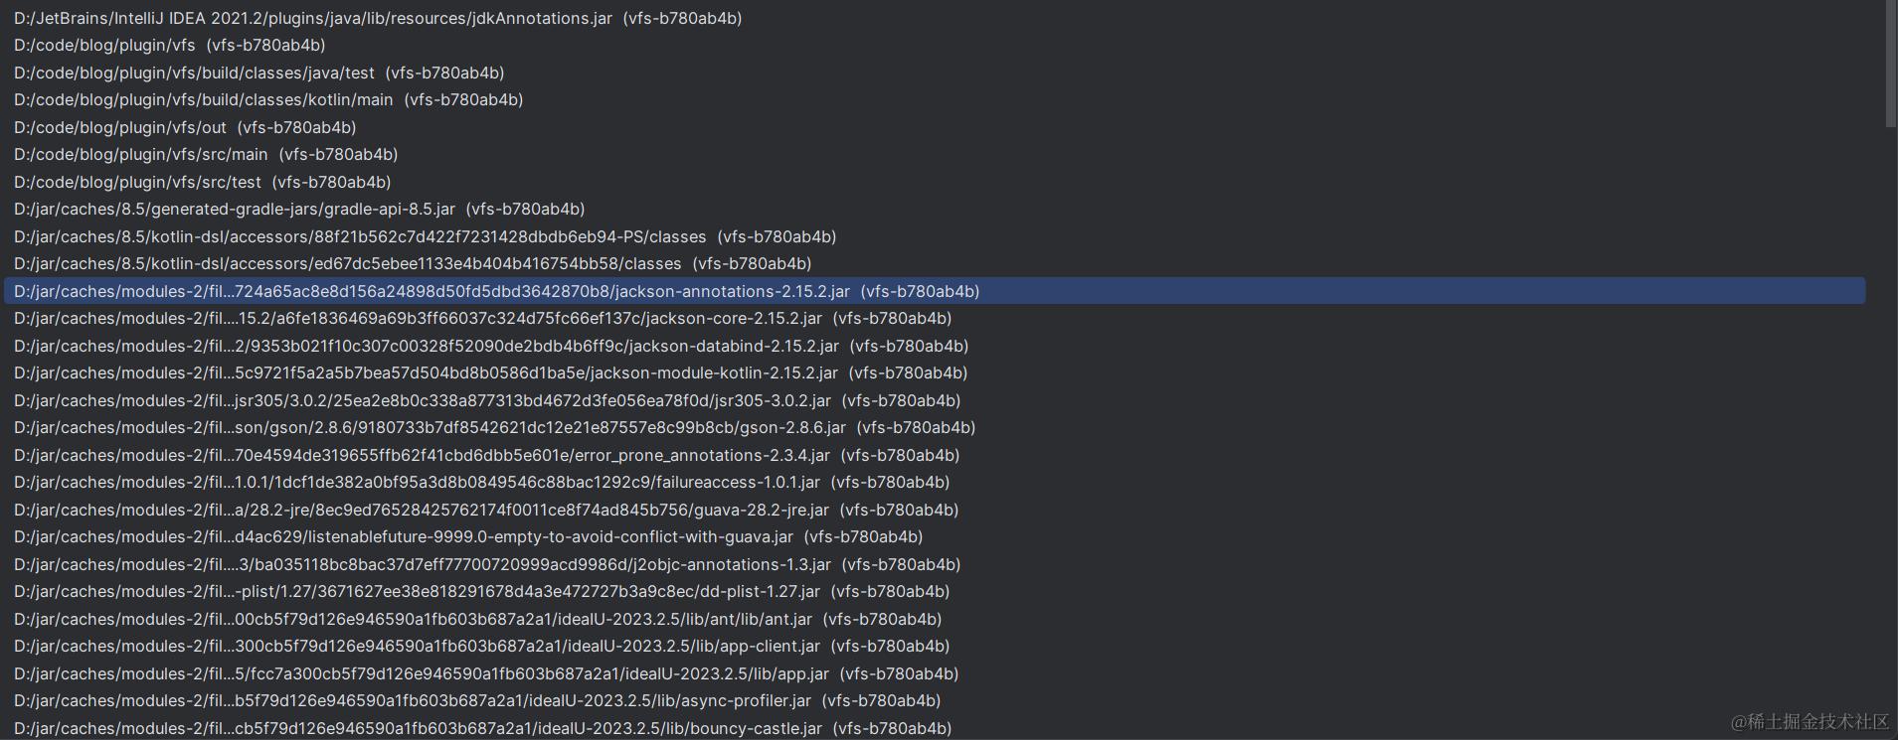1898x740 pixels.
Task: Select the idealU-2023.2.5/lib/app.jar row
Action: point(935,673)
